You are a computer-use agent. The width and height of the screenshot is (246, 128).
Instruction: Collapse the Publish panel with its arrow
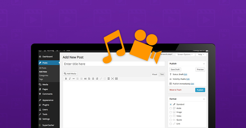point(204,64)
